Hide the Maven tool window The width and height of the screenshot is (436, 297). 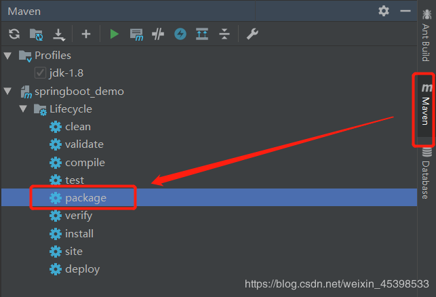(405, 11)
